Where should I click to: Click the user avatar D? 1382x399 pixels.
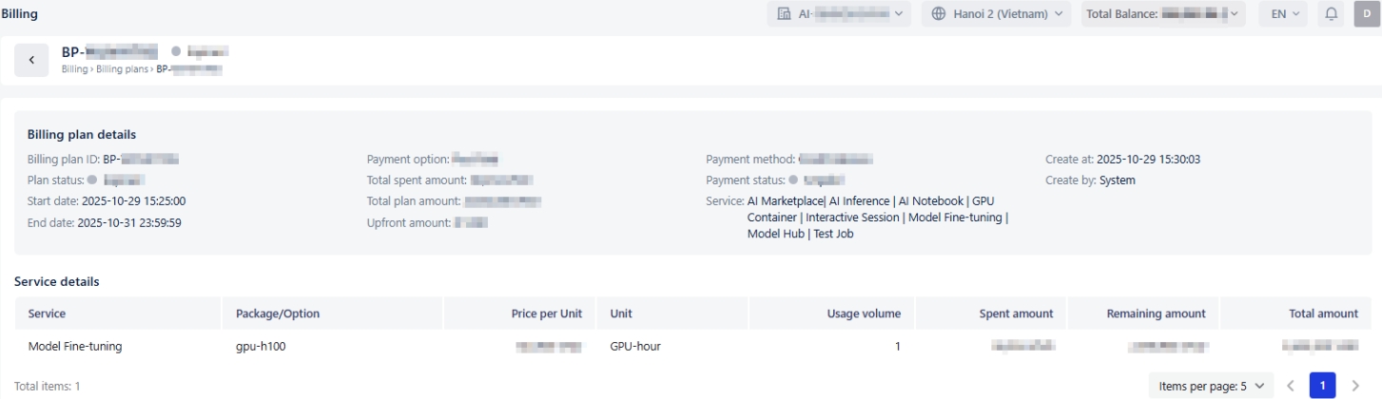click(x=1367, y=14)
